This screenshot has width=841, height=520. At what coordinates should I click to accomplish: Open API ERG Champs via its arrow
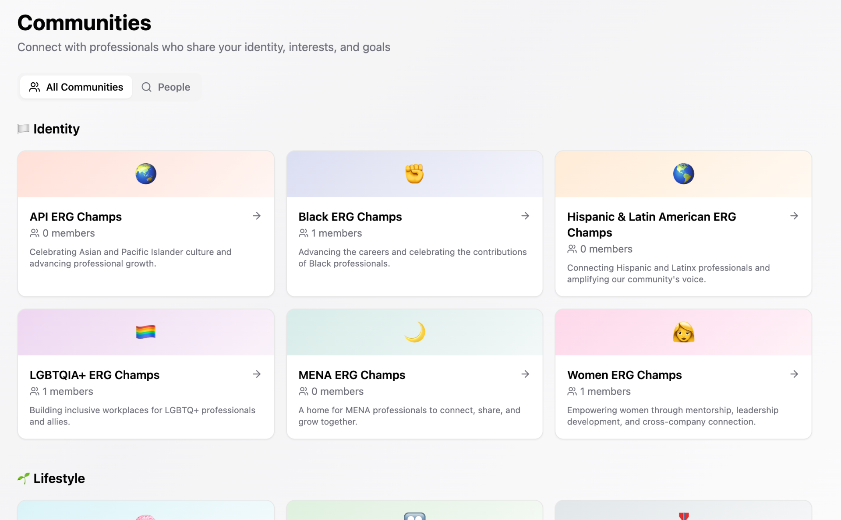[257, 216]
